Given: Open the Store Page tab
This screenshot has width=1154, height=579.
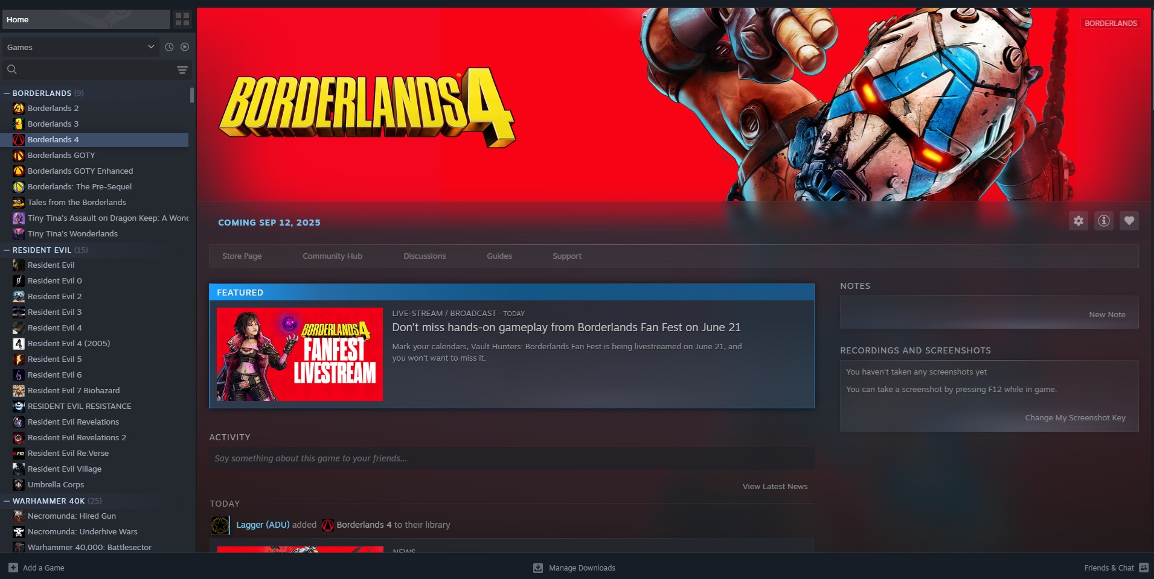Looking at the screenshot, I should [x=242, y=256].
